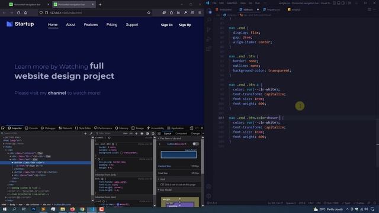Click the wrench developer tools toolbar icon
The height and width of the screenshot is (213, 379).
tap(185, 13)
